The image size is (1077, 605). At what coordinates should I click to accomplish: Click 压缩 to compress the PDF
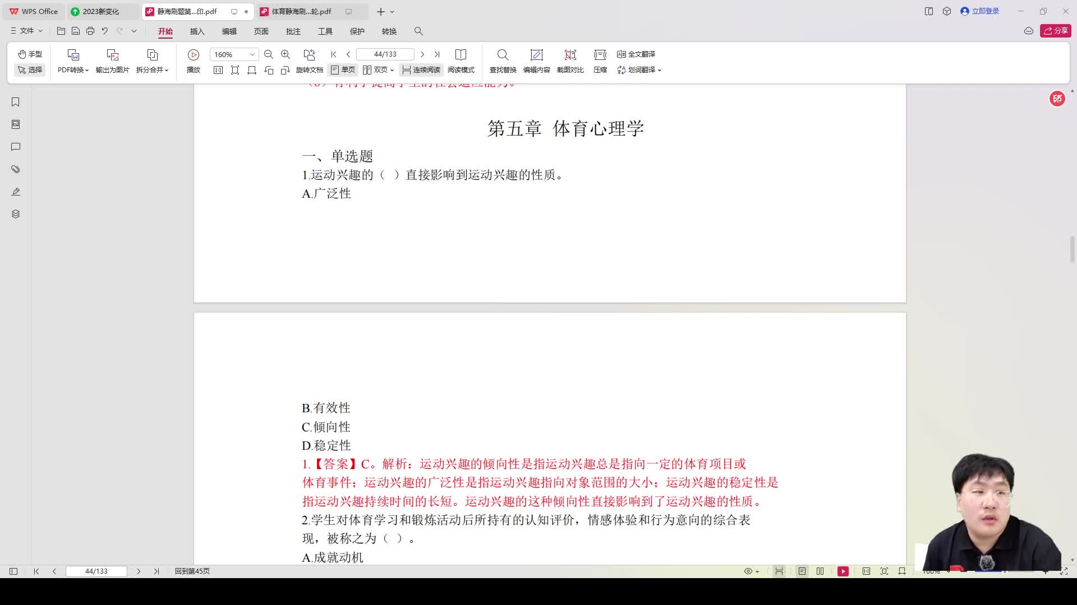tap(599, 62)
